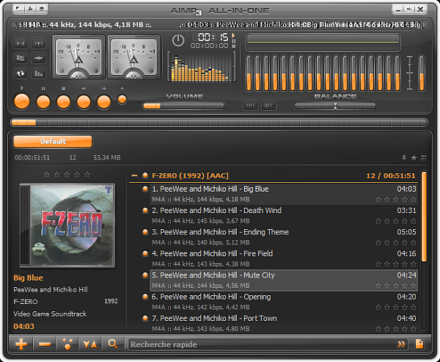Select track 3. Ending Theme

[x=284, y=237]
